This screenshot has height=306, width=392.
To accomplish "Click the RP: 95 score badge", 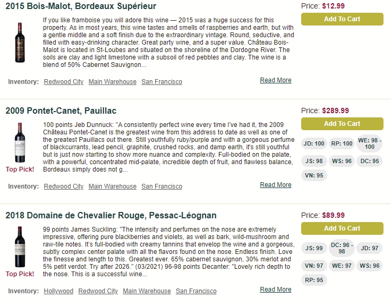I will coord(314,280).
